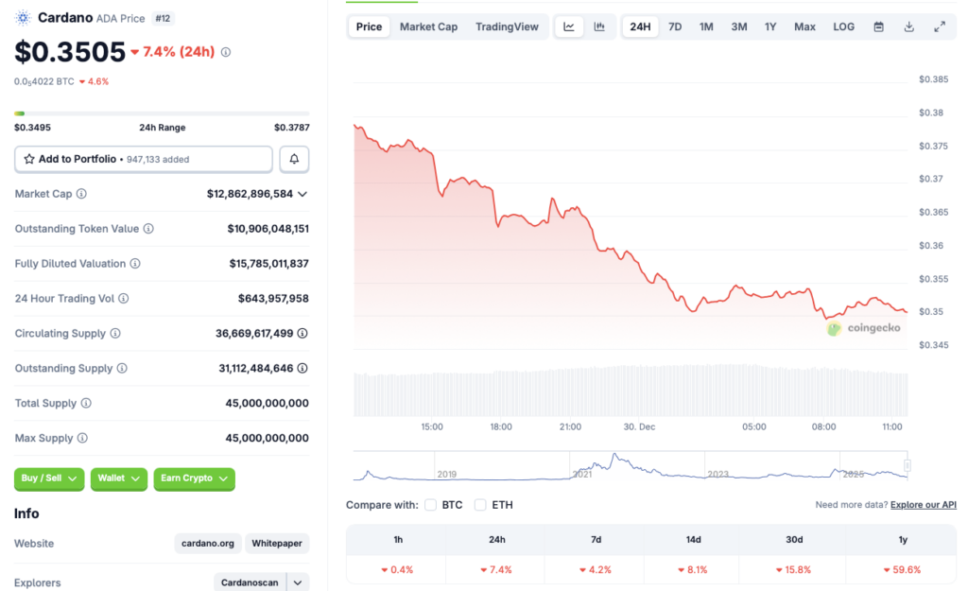Open the Buy / Sell dropdown

48,478
